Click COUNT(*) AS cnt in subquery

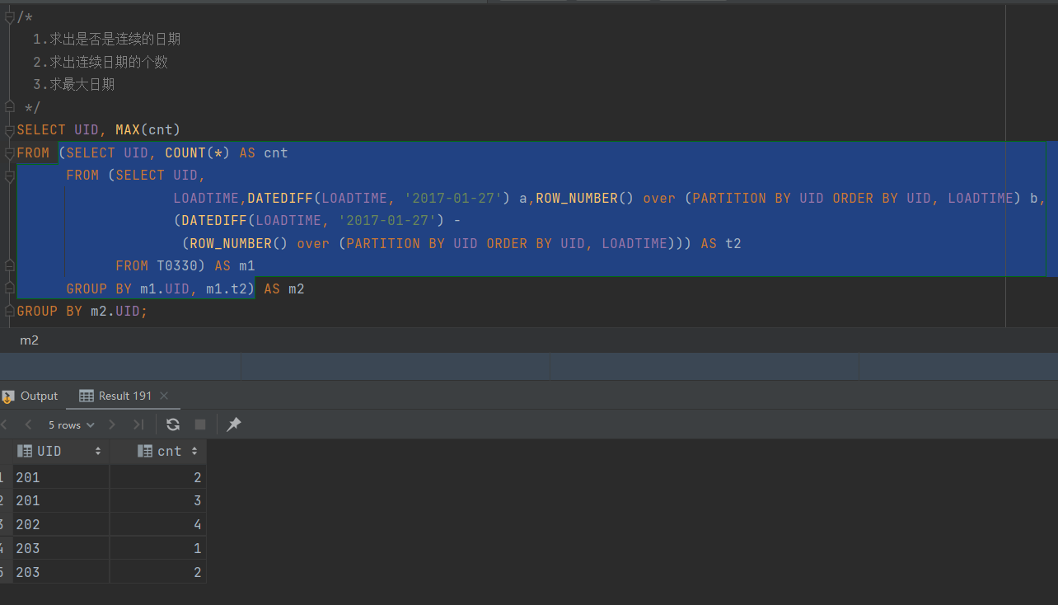point(227,152)
